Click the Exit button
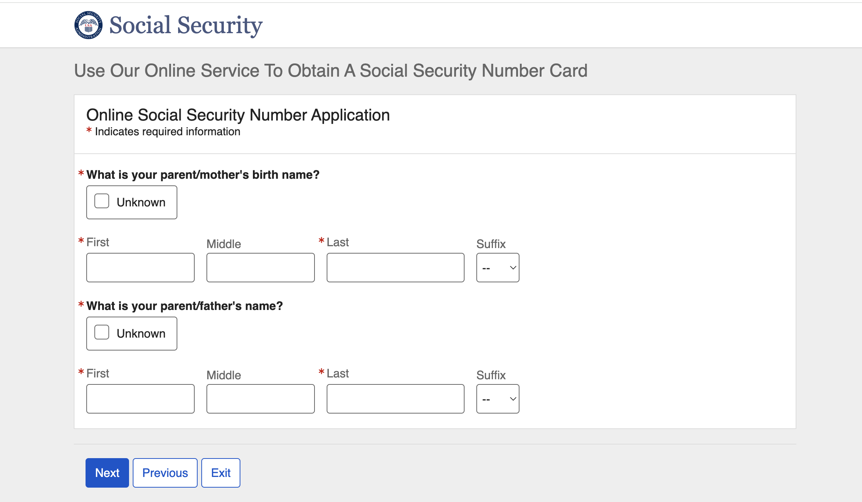 (x=221, y=473)
